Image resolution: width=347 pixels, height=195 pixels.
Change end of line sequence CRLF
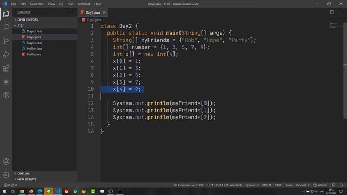coord(278,185)
